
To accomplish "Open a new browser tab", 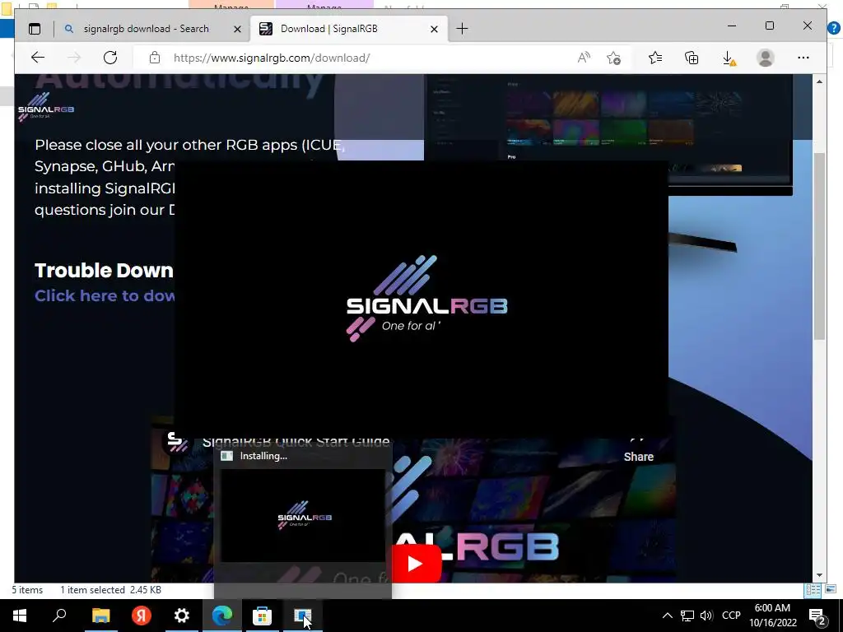I will tap(462, 29).
